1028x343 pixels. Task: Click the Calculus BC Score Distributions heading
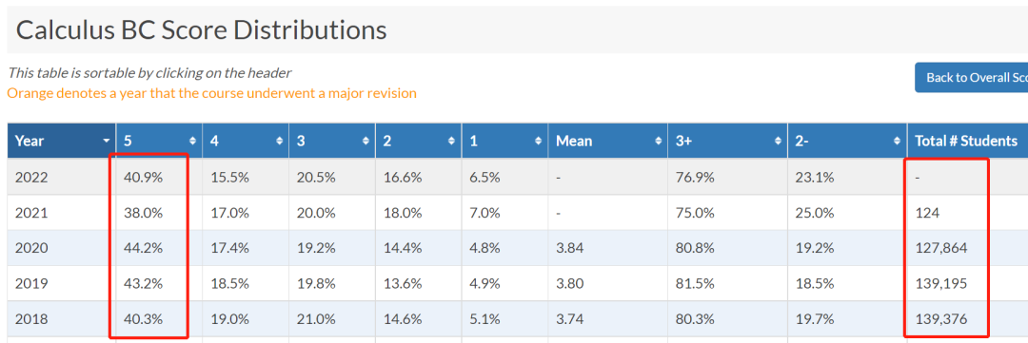pos(201,30)
